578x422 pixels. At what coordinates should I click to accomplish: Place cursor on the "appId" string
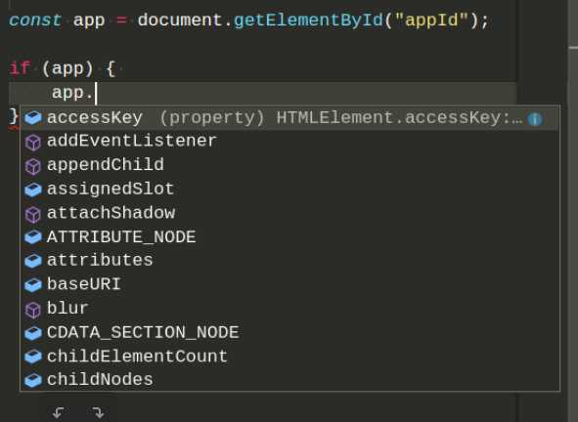tap(431, 21)
